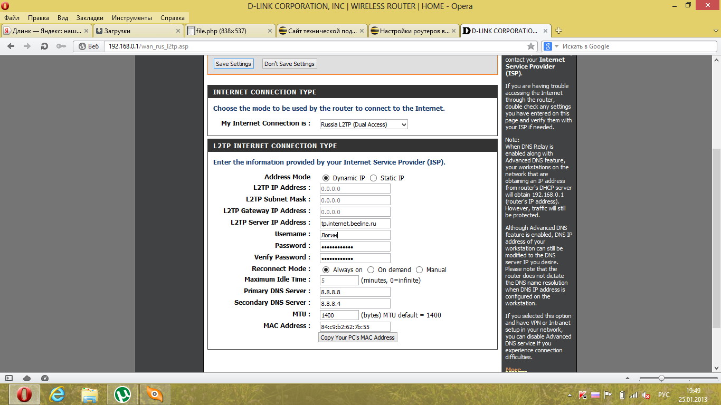This screenshot has height=405, width=721.
Task: Switch to the Загрузки tab
Action: click(x=138, y=31)
